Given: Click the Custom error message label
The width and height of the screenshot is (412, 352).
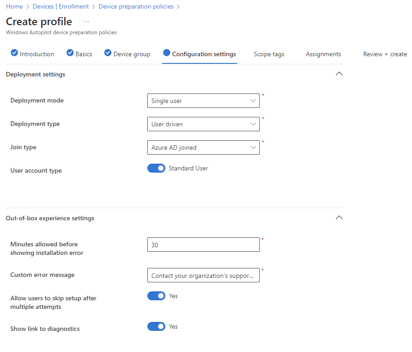Looking at the screenshot, I should 42,275.
